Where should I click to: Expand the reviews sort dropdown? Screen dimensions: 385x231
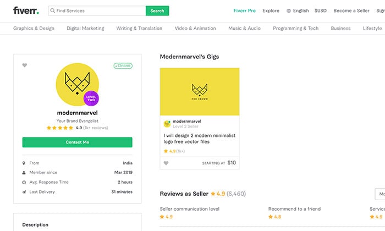point(380,194)
